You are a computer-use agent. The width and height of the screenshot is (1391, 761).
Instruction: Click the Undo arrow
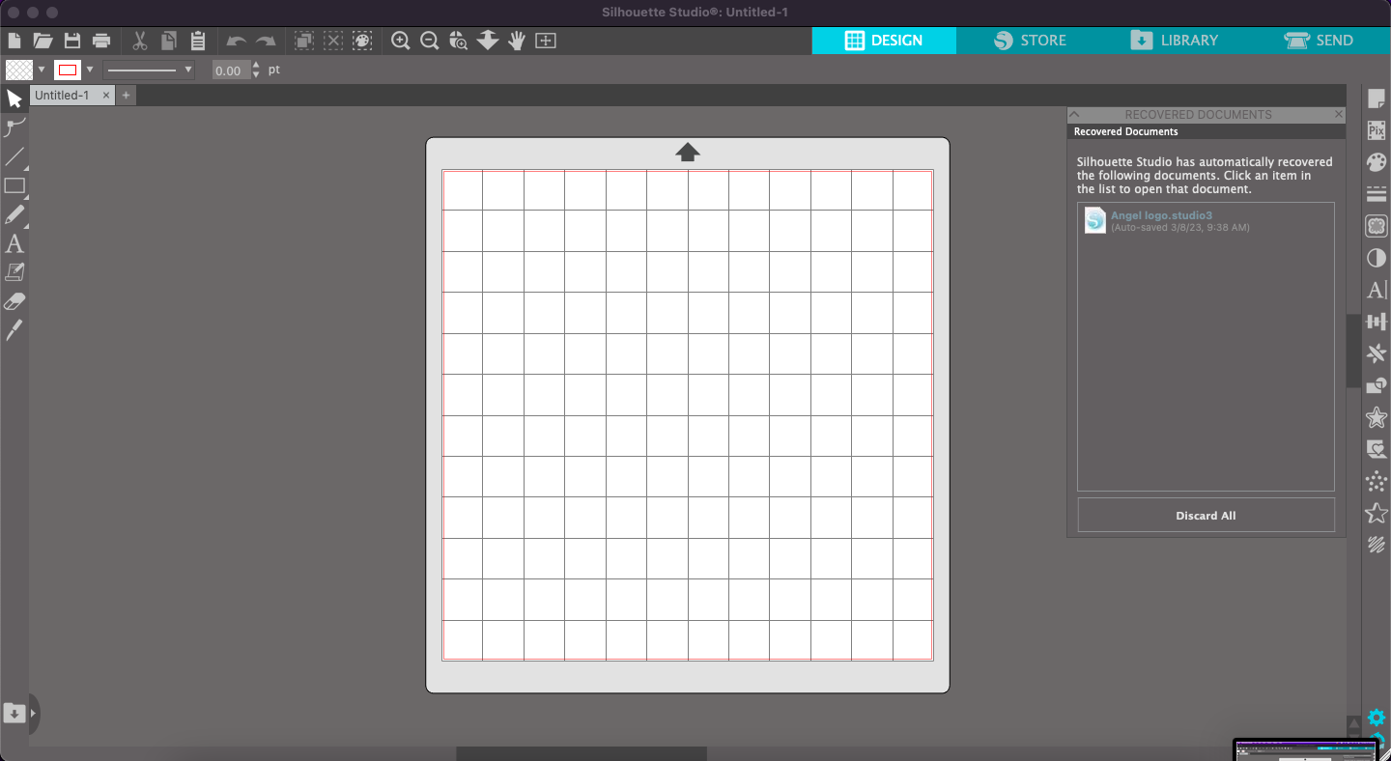235,41
